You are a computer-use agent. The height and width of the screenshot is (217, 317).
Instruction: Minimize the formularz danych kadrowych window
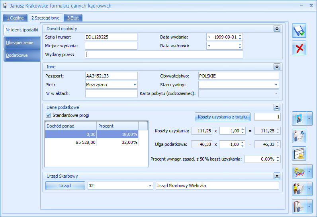[x=301, y=6]
